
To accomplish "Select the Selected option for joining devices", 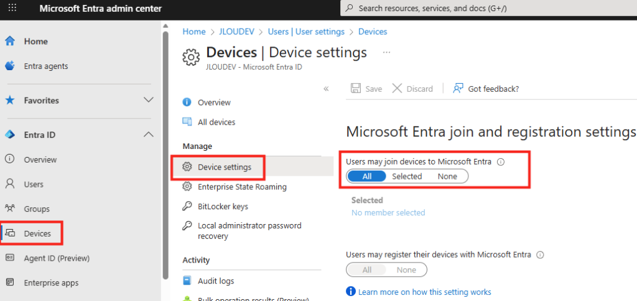I will coord(407,176).
